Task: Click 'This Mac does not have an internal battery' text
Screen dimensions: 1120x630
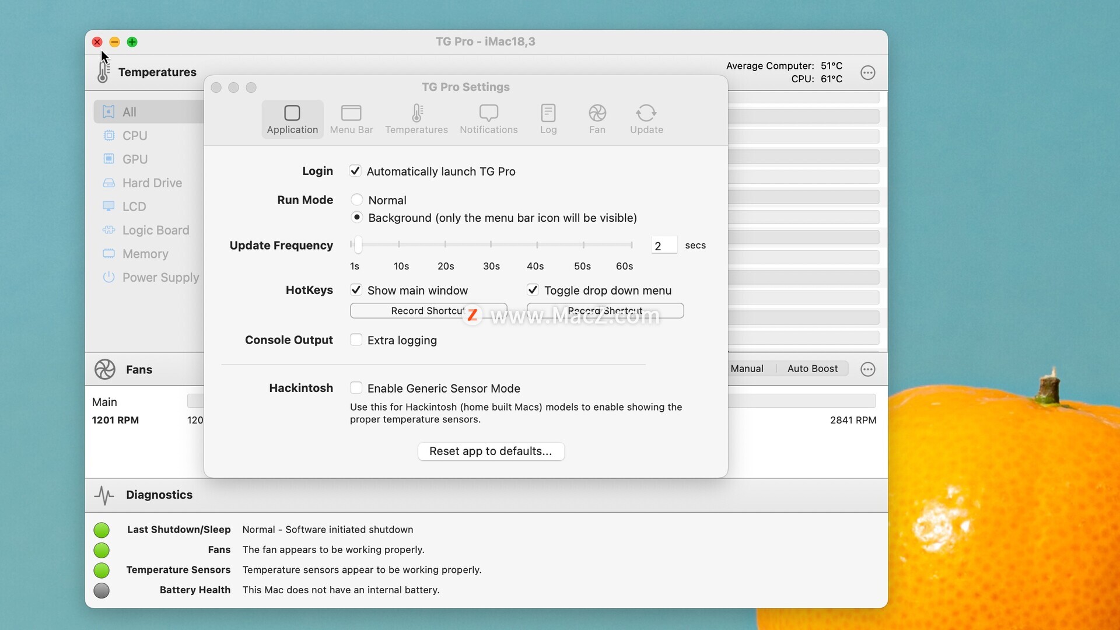Action: point(341,590)
